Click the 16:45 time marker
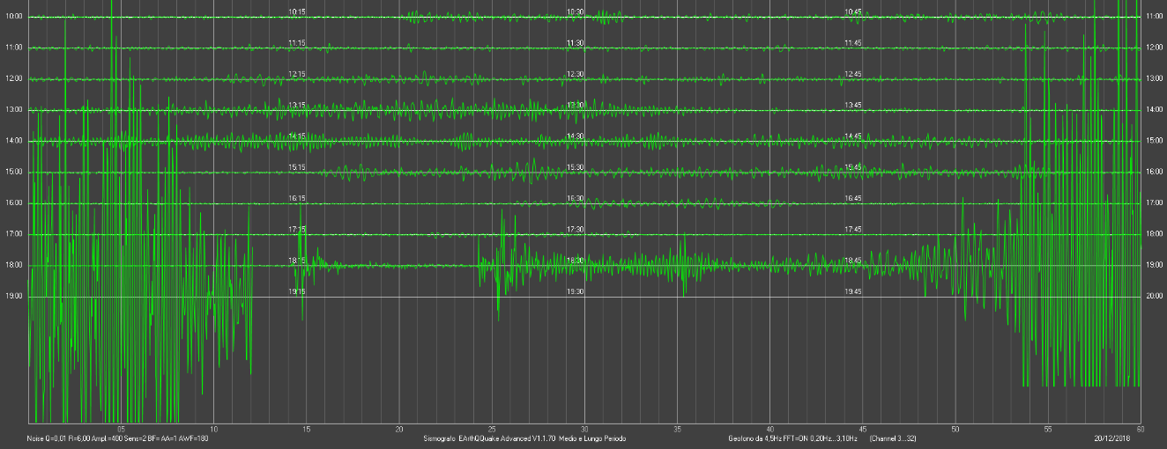Viewport: 1167px width, 449px height. [x=853, y=199]
